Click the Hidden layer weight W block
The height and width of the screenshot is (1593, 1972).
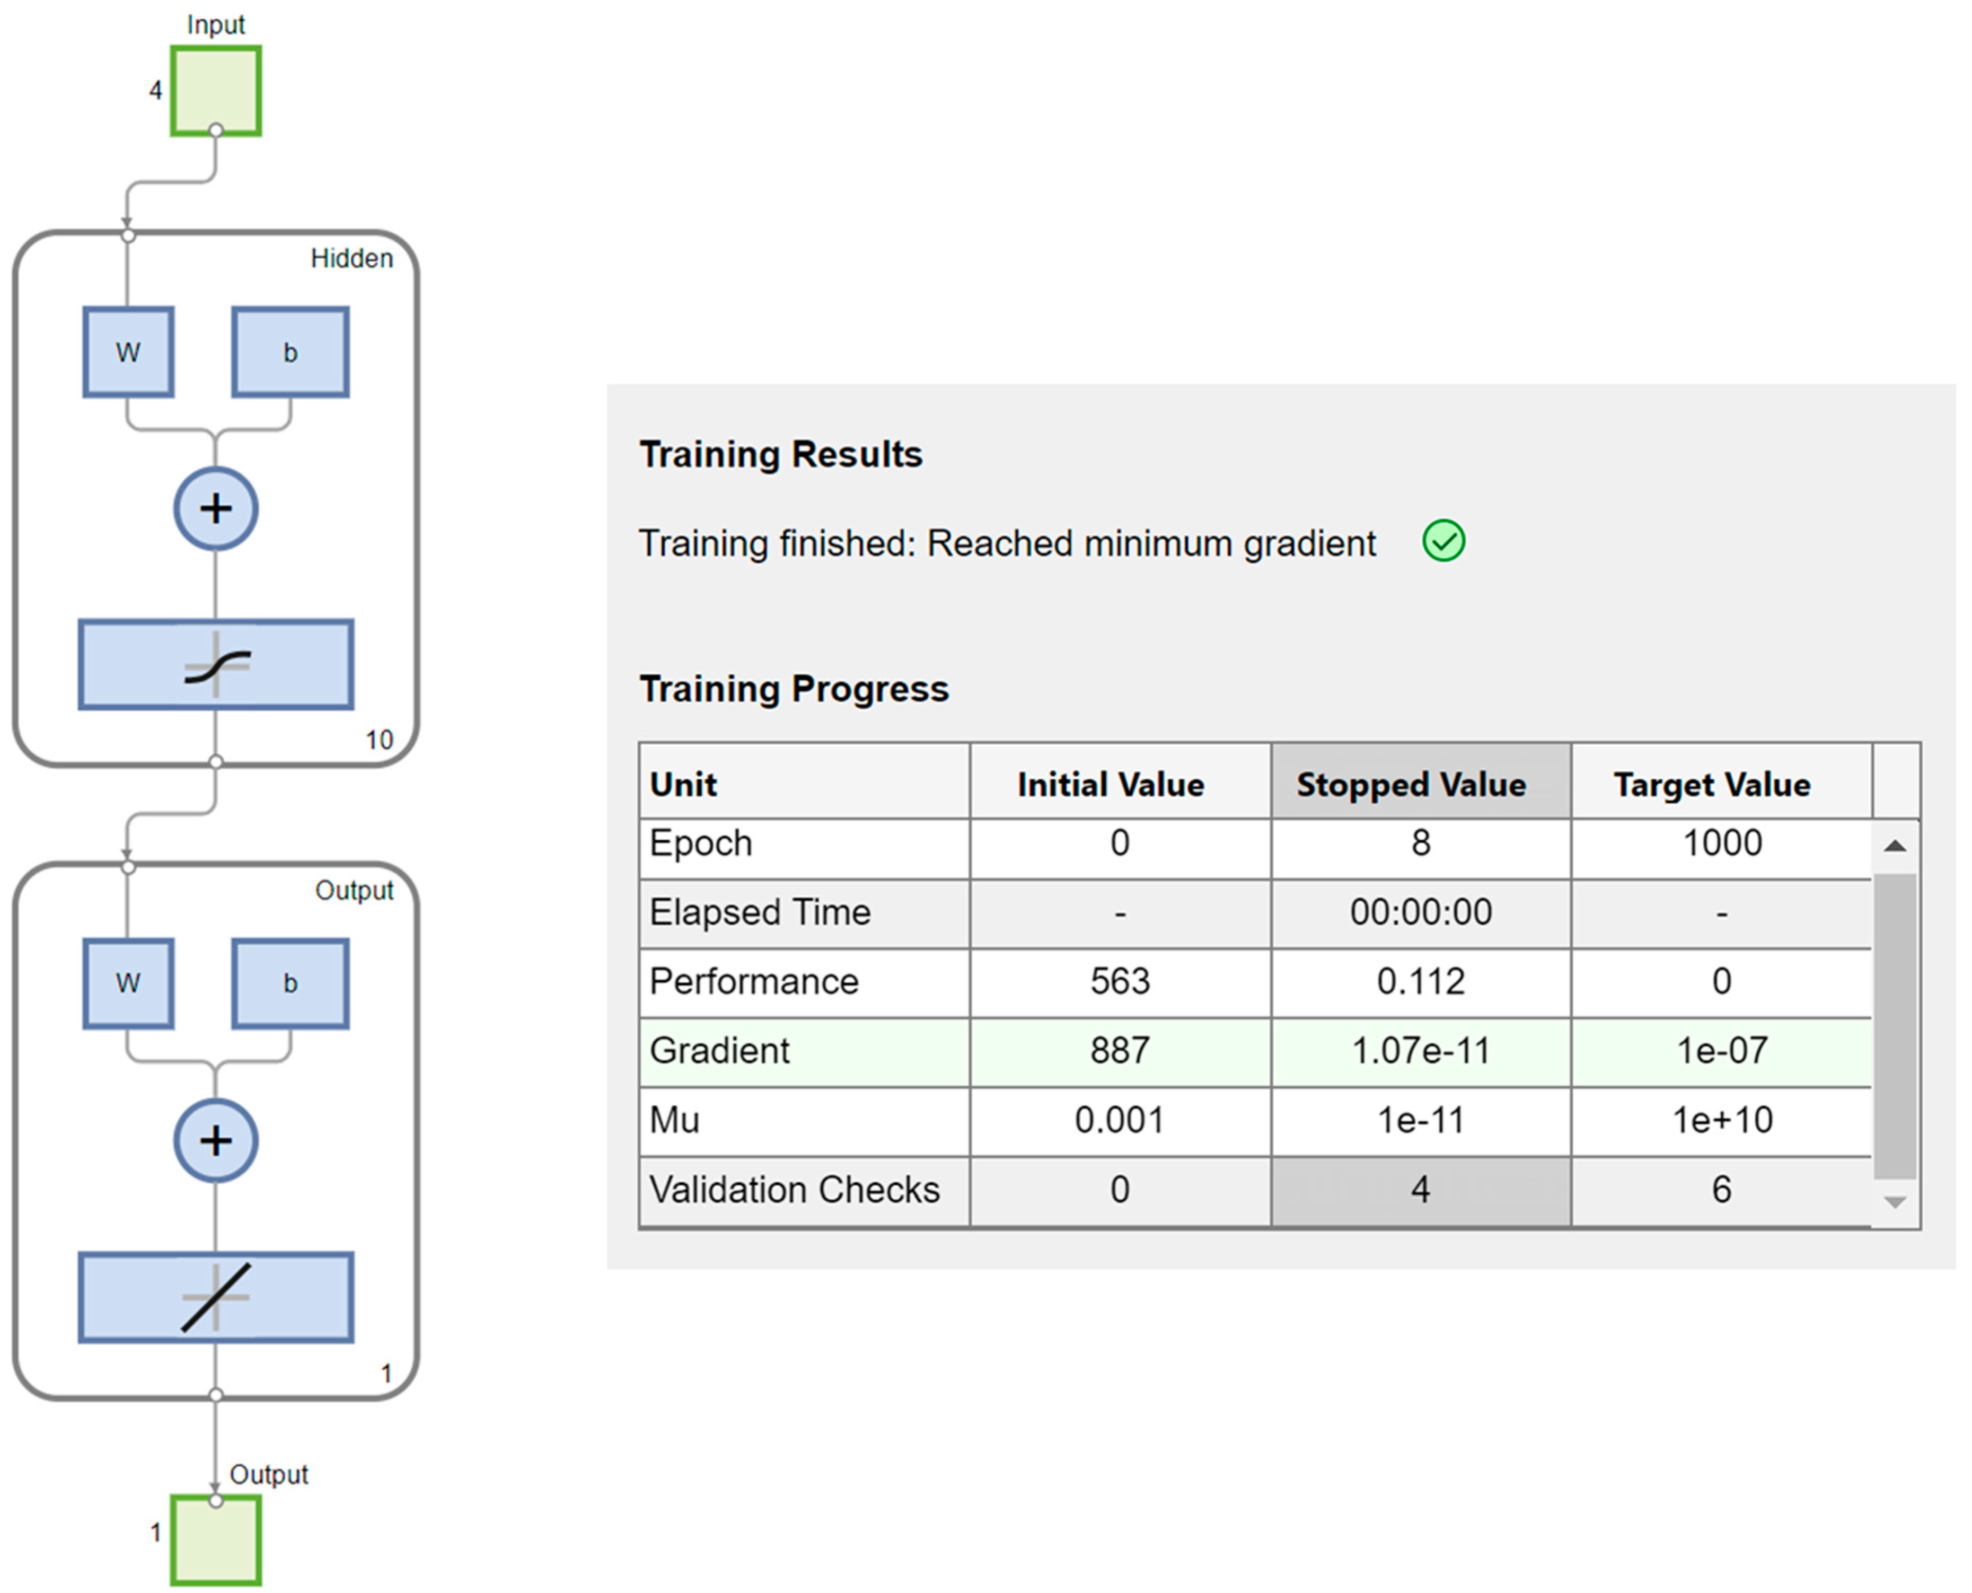128,353
